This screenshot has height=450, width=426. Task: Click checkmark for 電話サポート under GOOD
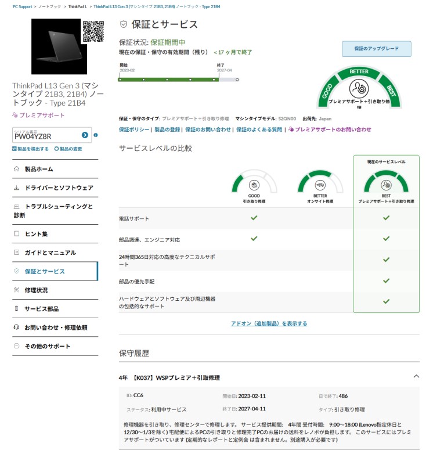pos(254,218)
